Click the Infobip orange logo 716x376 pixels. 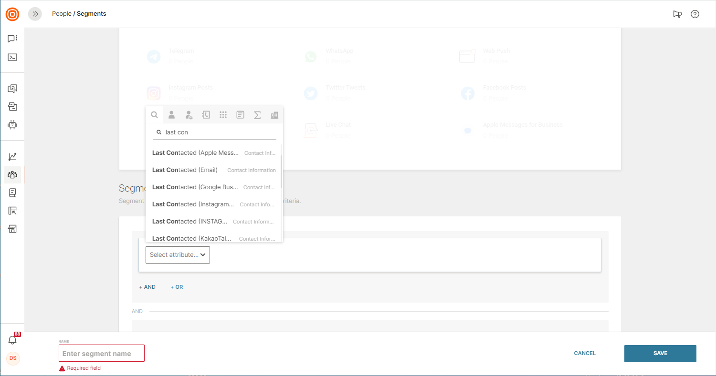(x=12, y=14)
